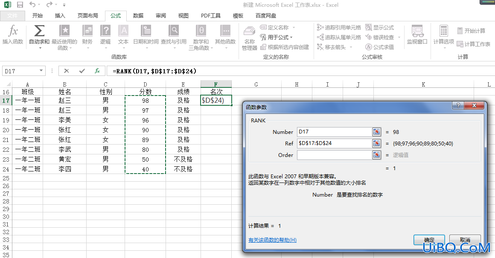Collapse dialog via Number field range selector
Screen dimensions: 495x258
pos(377,132)
